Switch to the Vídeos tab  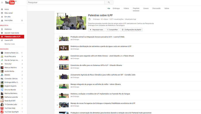point(126,9)
